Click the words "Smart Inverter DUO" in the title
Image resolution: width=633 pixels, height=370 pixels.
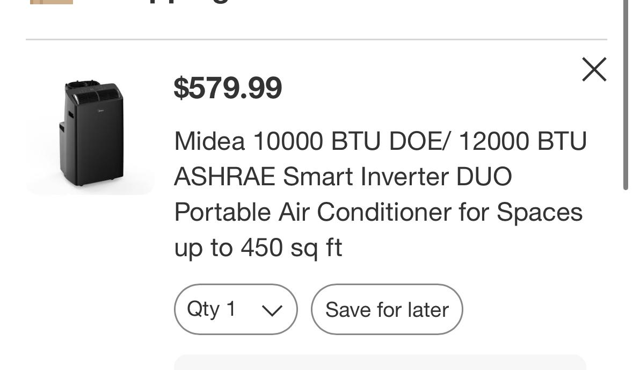(x=397, y=177)
